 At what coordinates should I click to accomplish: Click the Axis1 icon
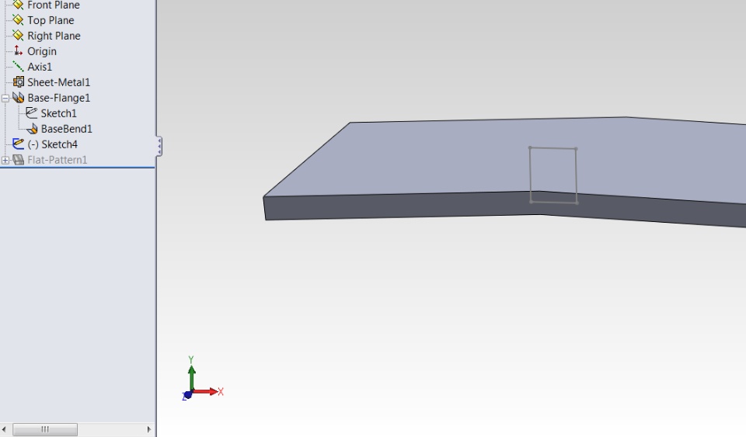[18, 67]
